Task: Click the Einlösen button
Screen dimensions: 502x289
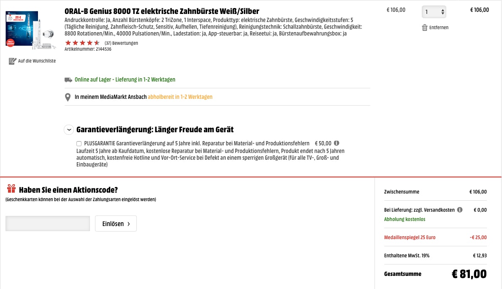Action: click(116, 224)
